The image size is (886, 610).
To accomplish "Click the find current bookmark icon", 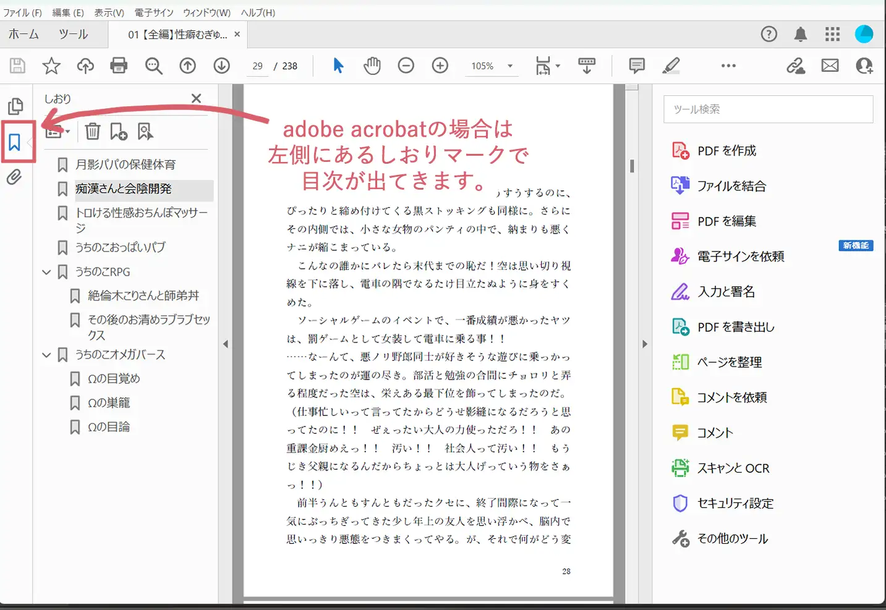I will (145, 131).
